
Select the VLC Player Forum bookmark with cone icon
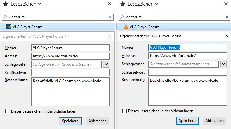coord(144,27)
